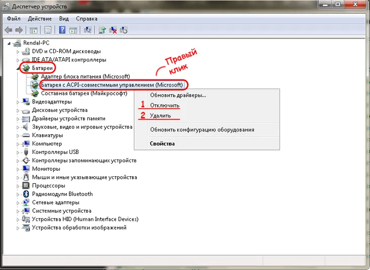The width and height of the screenshot is (370, 270).
Task: Click the Видеоадаптеры display icon
Action: click(26, 102)
